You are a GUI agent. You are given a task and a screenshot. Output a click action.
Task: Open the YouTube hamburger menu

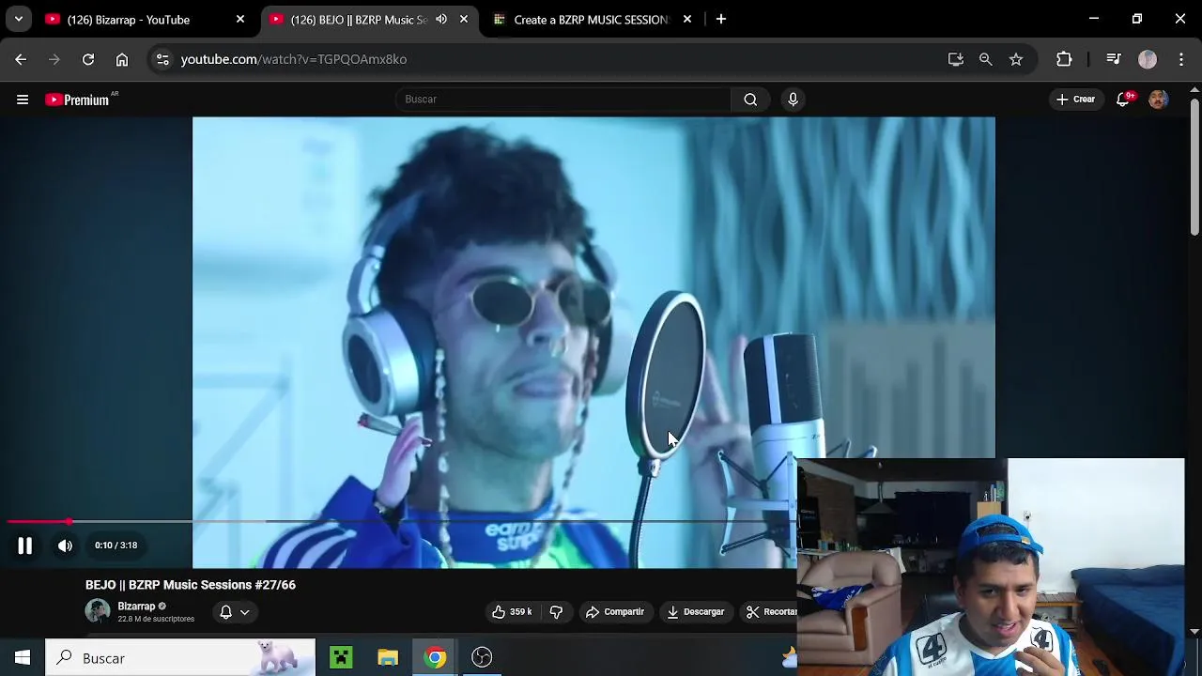click(x=23, y=100)
